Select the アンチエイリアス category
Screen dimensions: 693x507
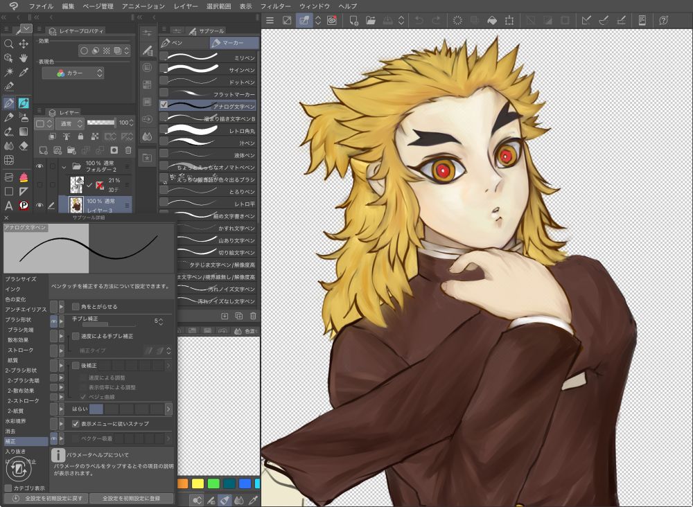(26, 309)
